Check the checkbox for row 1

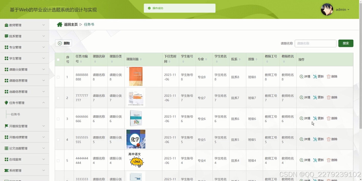pos(58,76)
